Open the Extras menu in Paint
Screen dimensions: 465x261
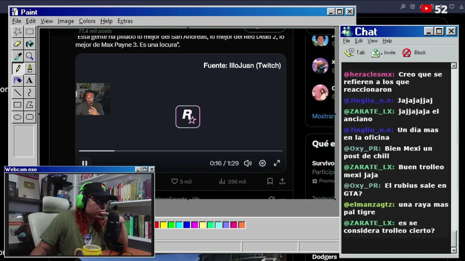tap(125, 21)
